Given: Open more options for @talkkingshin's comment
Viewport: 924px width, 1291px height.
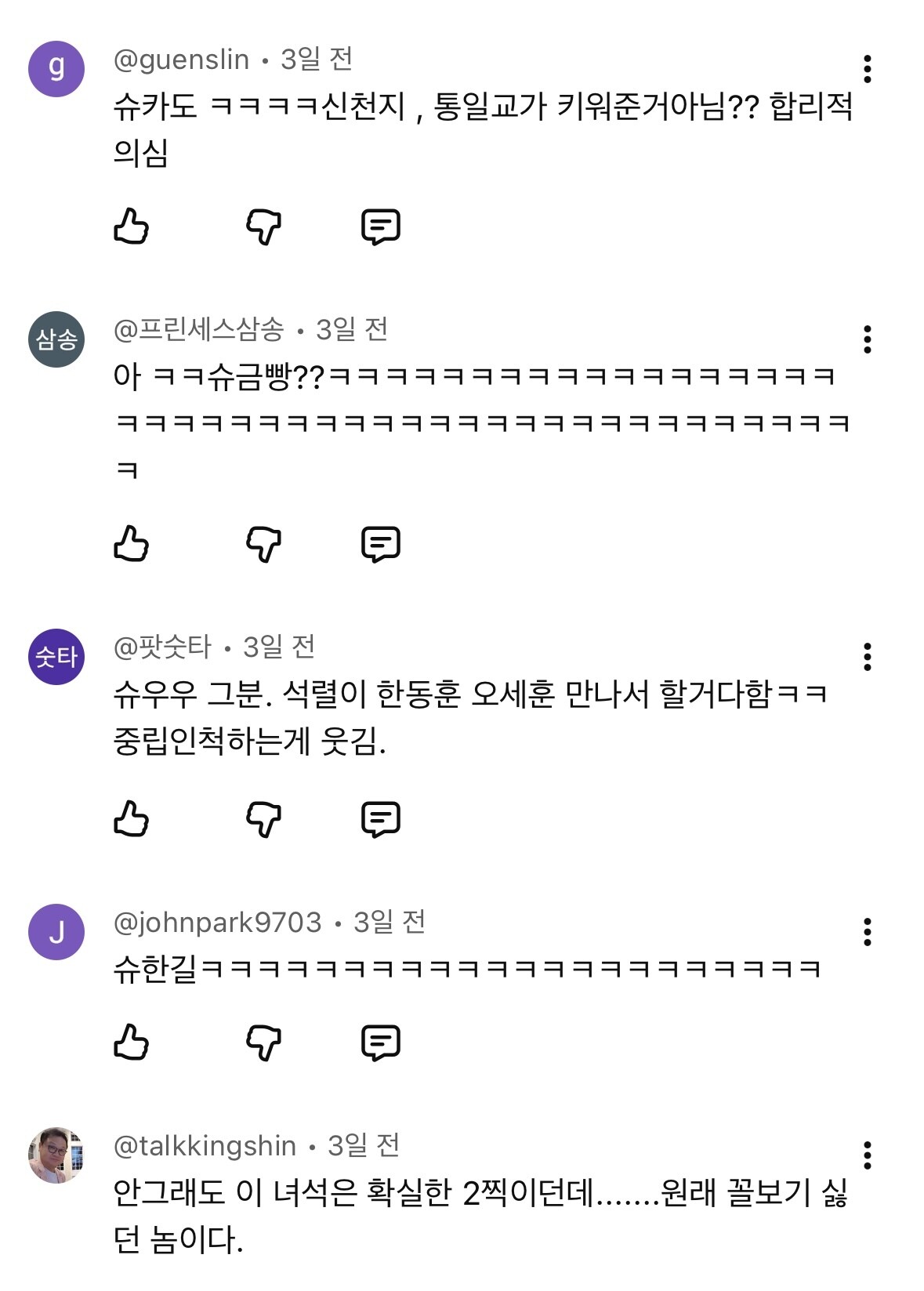Looking at the screenshot, I should pyautogui.click(x=867, y=1155).
